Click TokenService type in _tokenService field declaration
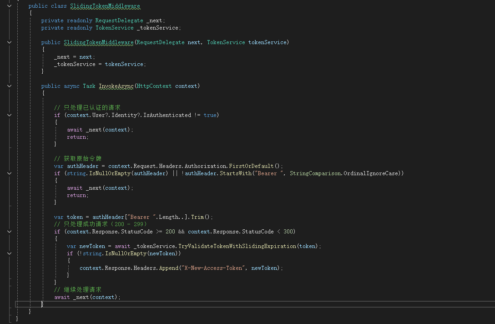 (x=114, y=28)
